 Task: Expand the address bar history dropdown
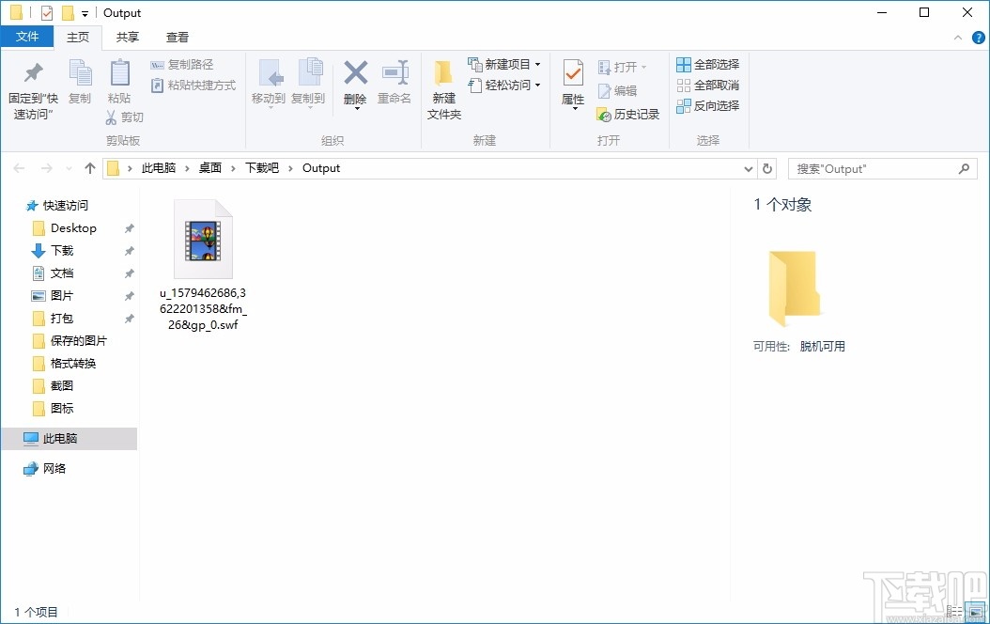point(749,168)
